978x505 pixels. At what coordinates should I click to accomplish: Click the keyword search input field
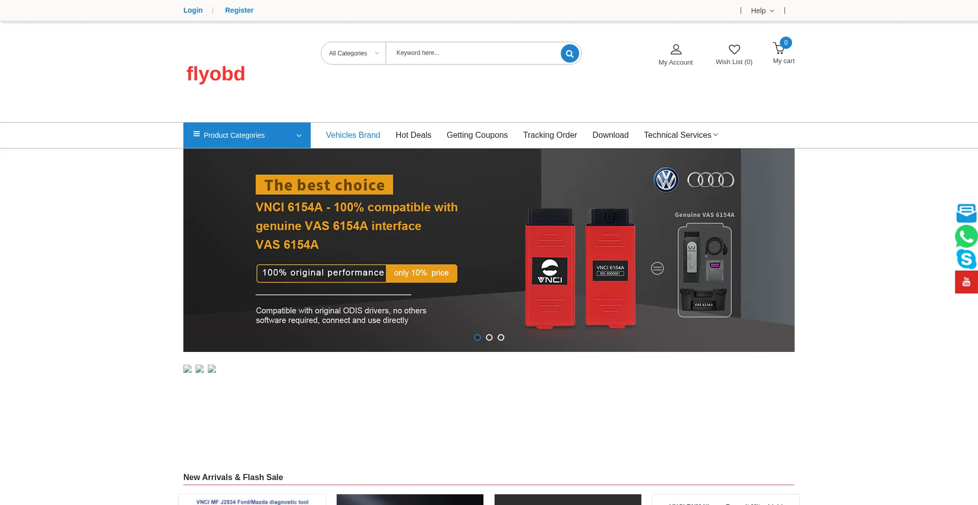click(473, 53)
